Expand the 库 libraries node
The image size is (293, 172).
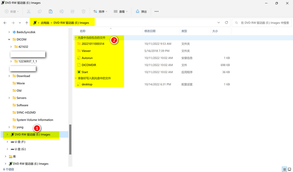[6, 156]
